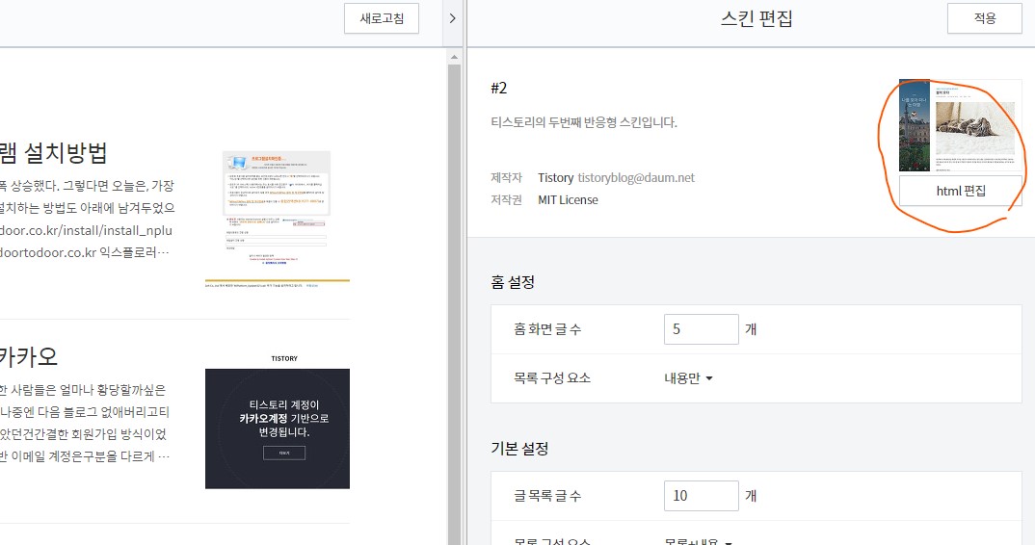Screen dimensions: 1035x545
Task: Click the MIT License text
Action: pos(568,200)
